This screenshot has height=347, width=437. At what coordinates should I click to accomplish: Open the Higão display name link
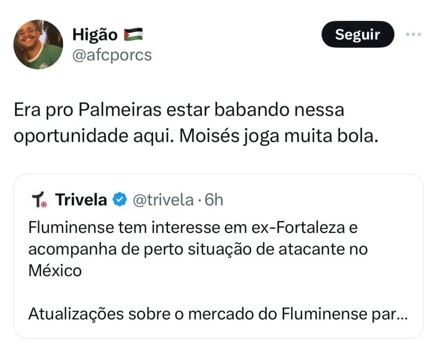point(95,35)
